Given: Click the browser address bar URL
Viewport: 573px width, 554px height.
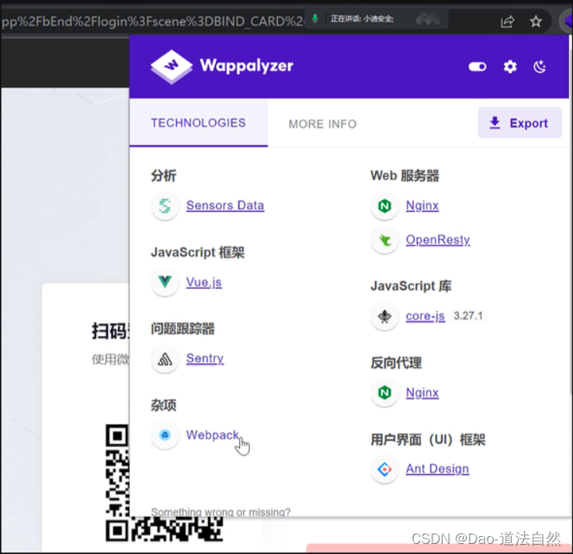Looking at the screenshot, I should (x=151, y=22).
